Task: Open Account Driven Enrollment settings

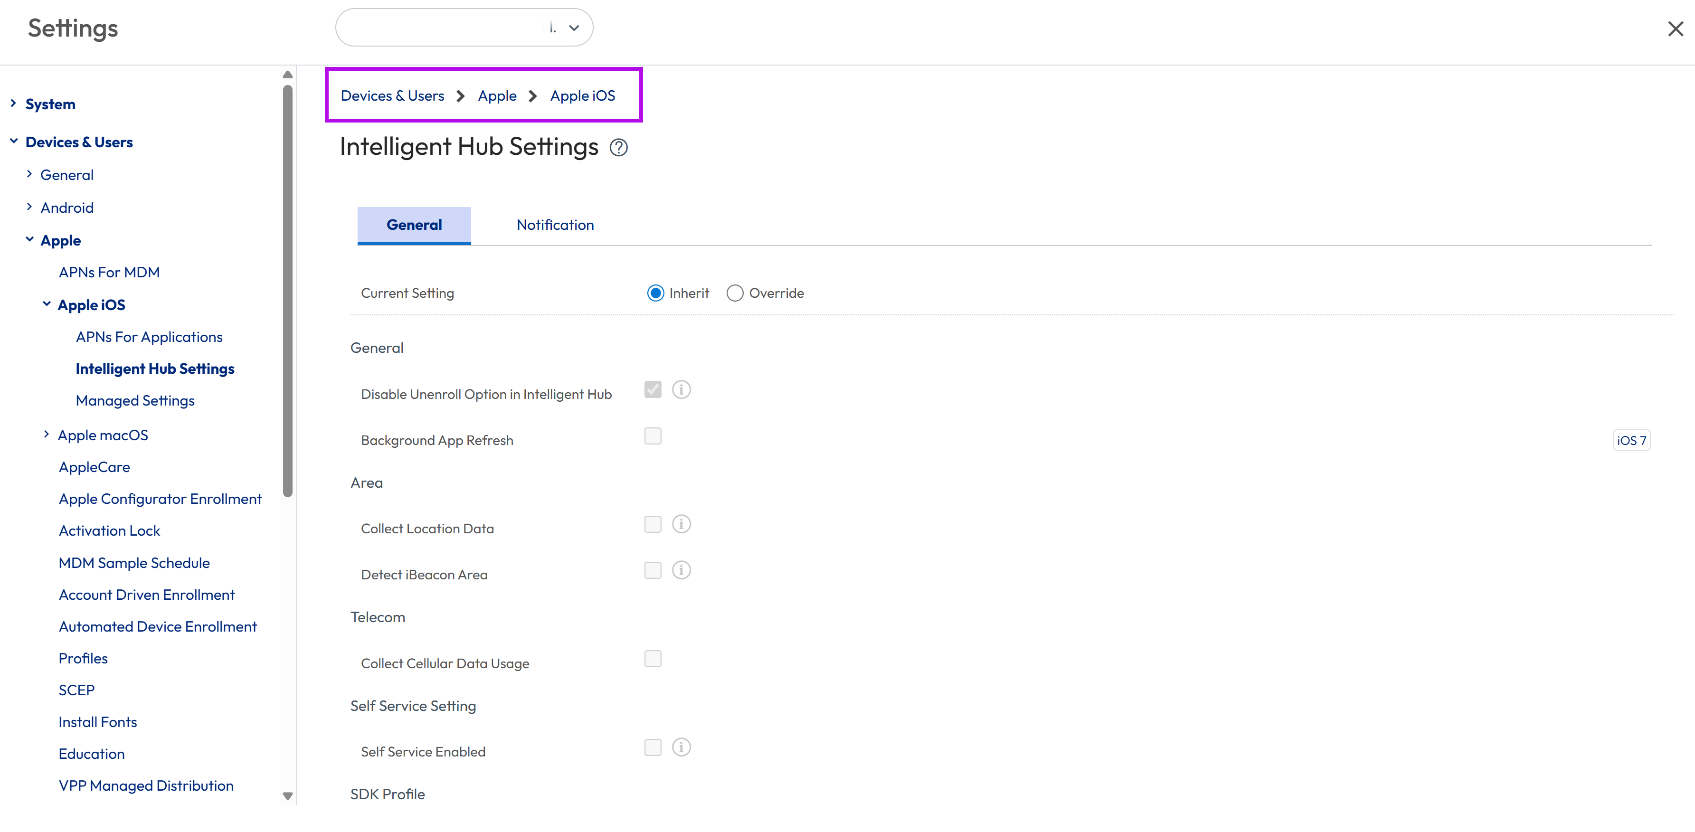Action: (147, 595)
